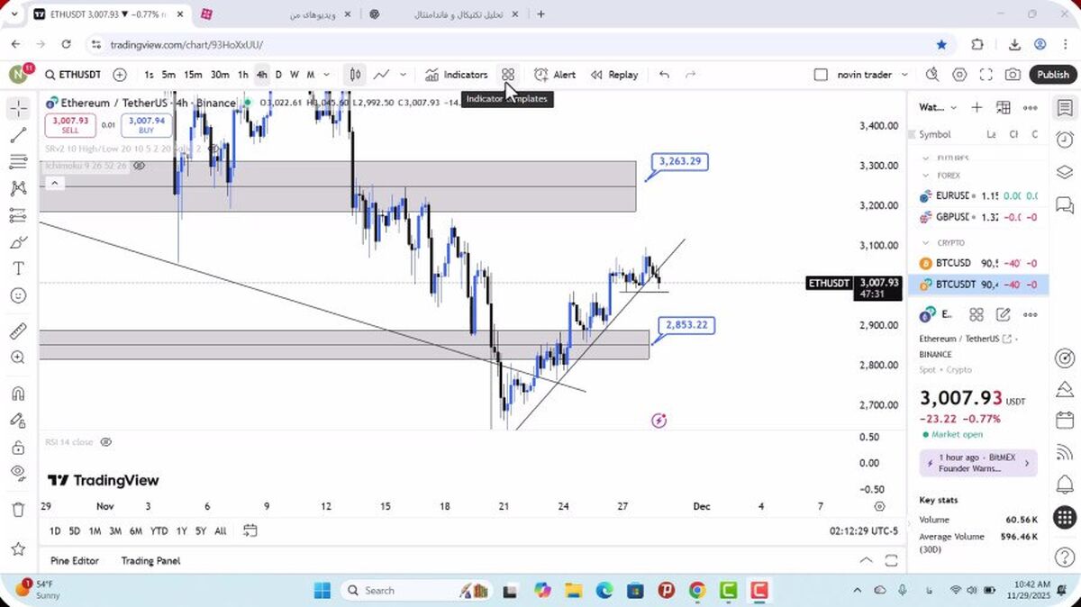Select the 1s timeframe
Viewport: 1081px width, 607px height.
point(149,75)
